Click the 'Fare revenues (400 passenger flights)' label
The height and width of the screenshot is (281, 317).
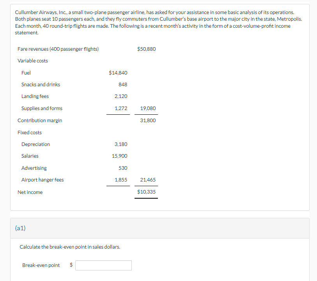(x=58, y=49)
